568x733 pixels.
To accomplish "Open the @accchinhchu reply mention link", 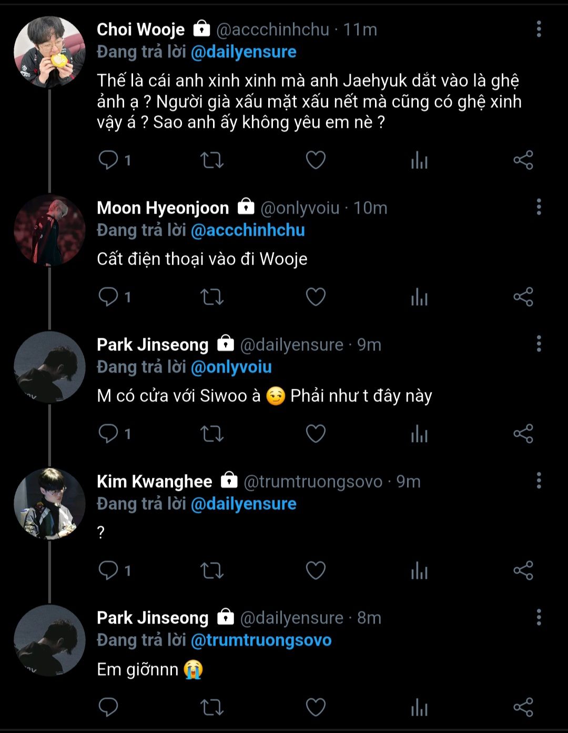I will 247,230.
